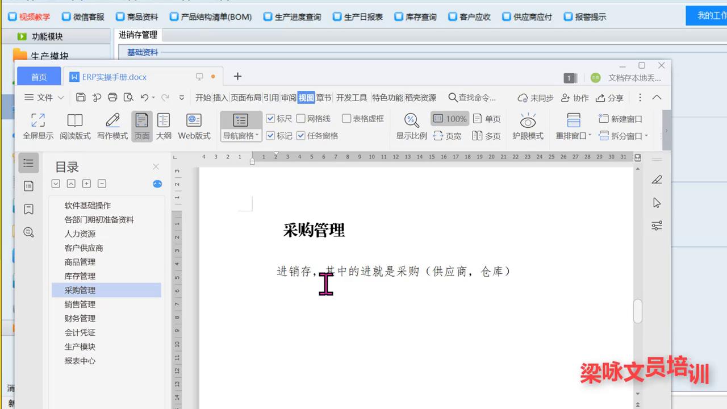Select the 全屏显示 full screen icon

tap(37, 125)
